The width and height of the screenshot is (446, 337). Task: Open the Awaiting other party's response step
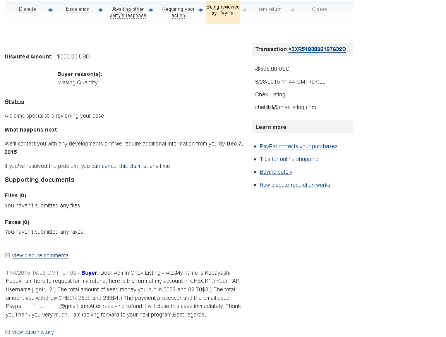coord(128,12)
